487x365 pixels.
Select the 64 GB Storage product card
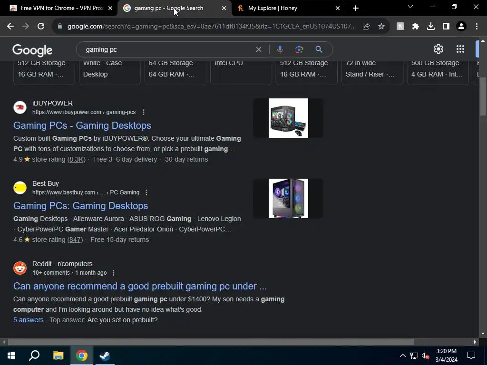tap(175, 73)
